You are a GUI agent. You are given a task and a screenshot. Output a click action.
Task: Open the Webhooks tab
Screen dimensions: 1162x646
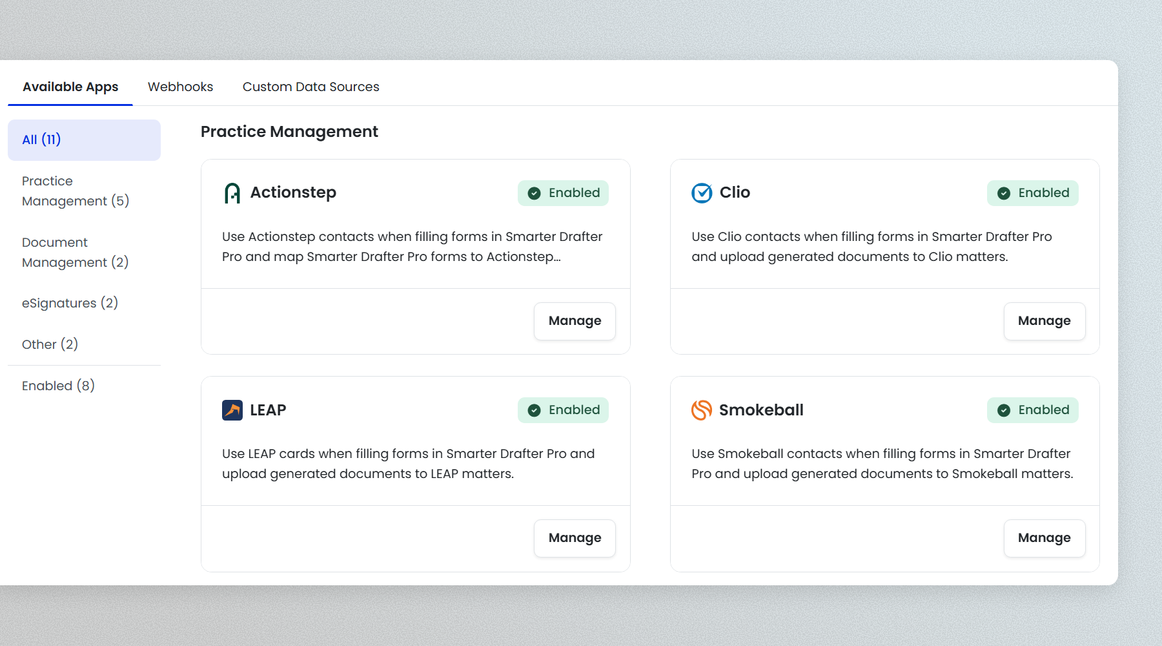click(180, 87)
